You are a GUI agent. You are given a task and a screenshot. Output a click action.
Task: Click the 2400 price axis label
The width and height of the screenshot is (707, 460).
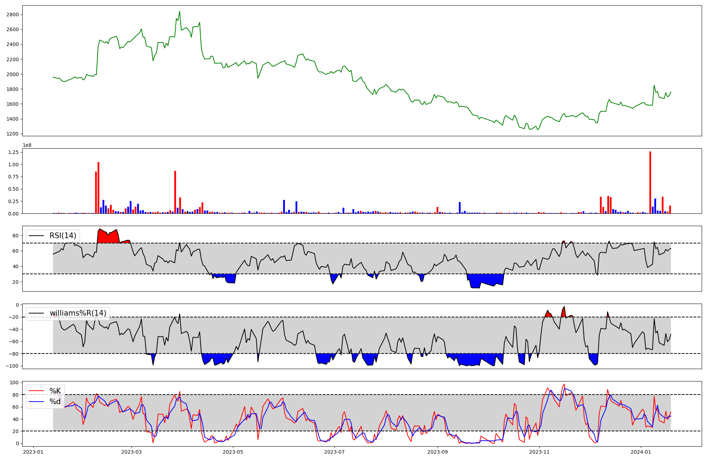click(13, 44)
